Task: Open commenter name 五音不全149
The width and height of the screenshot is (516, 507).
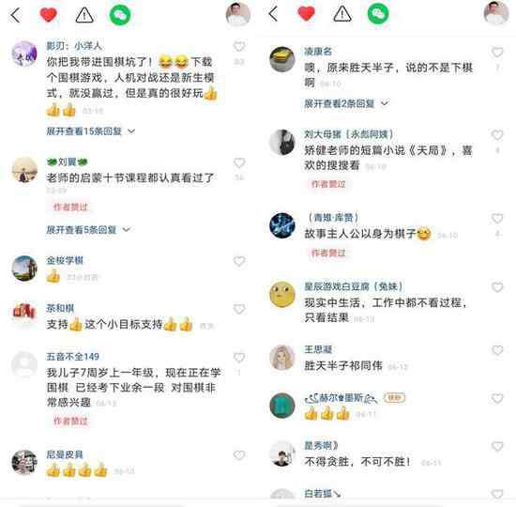Action: pos(73,357)
